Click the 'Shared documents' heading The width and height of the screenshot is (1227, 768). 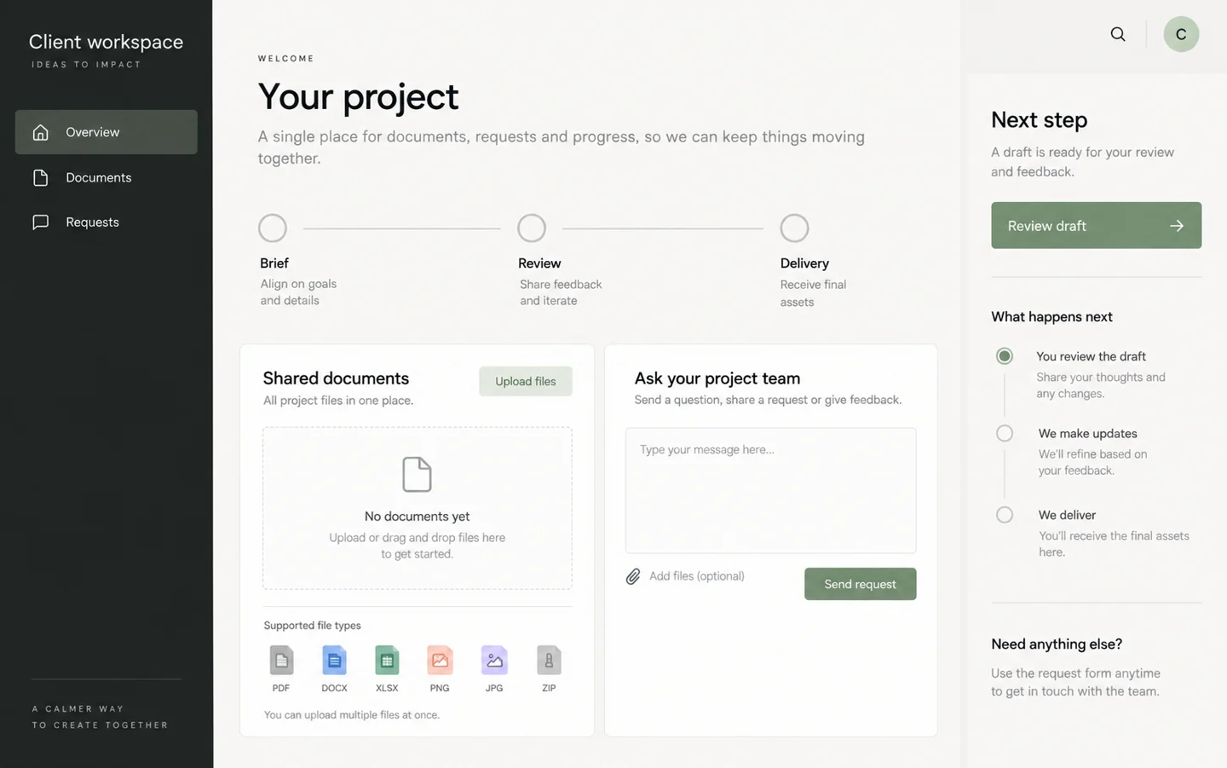point(336,378)
